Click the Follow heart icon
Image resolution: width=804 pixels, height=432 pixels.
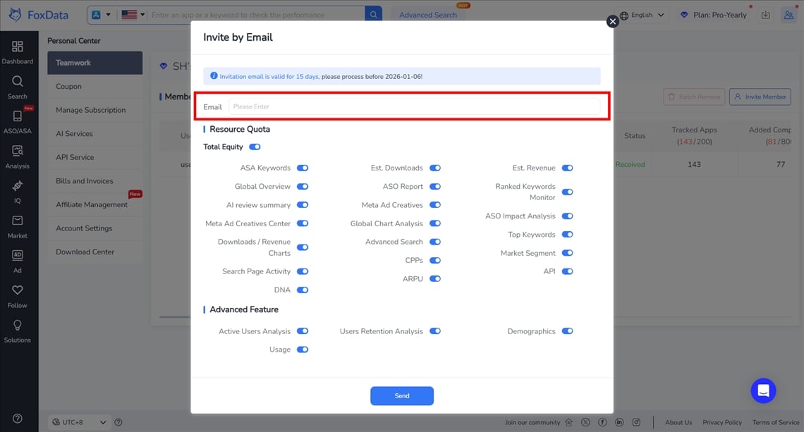point(17,290)
